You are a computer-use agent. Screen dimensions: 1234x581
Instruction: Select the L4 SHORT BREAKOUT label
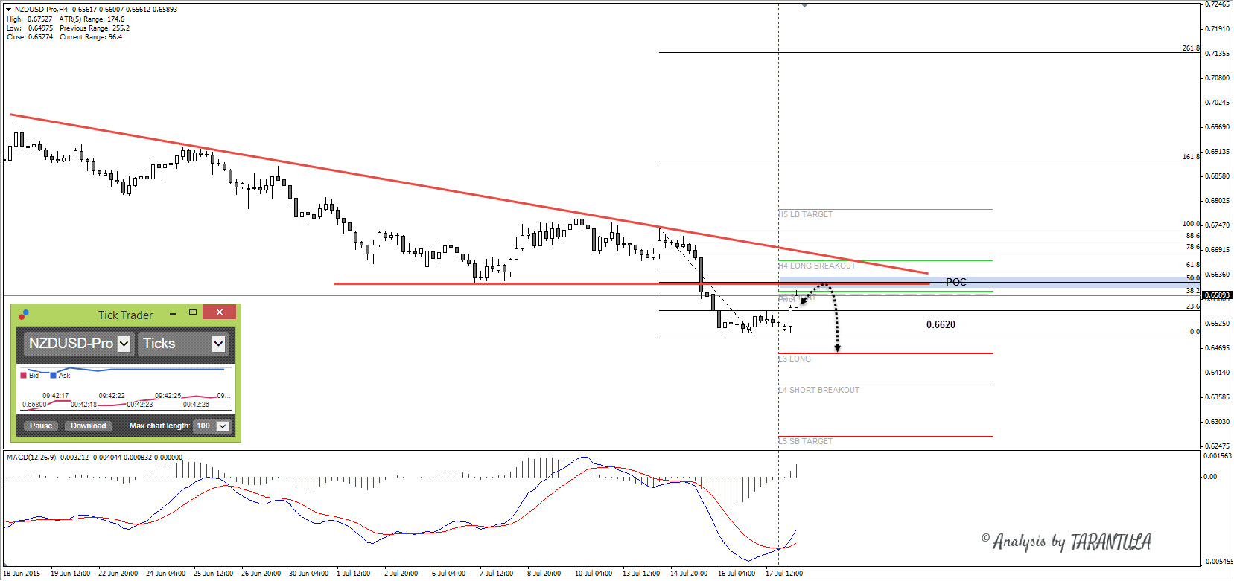coord(819,390)
